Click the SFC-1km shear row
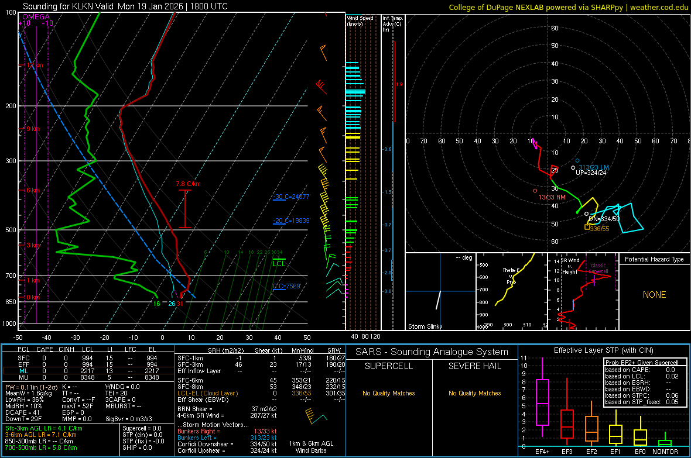This screenshot has height=458, width=691. point(261,358)
